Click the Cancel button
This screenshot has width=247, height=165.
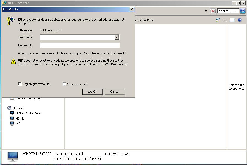pyautogui.click(x=115, y=92)
